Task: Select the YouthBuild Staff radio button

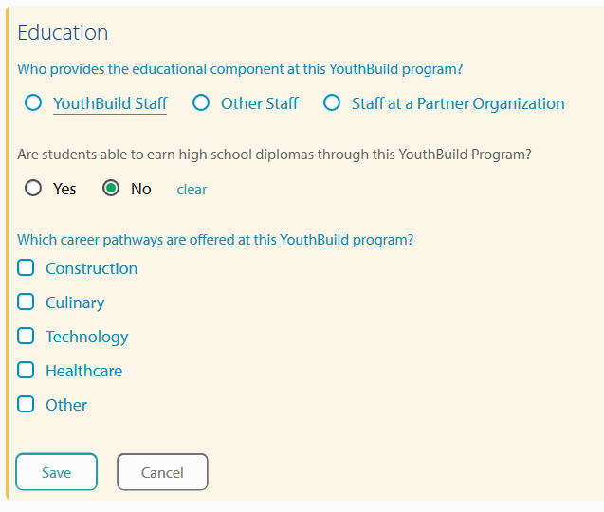Action: 33,103
